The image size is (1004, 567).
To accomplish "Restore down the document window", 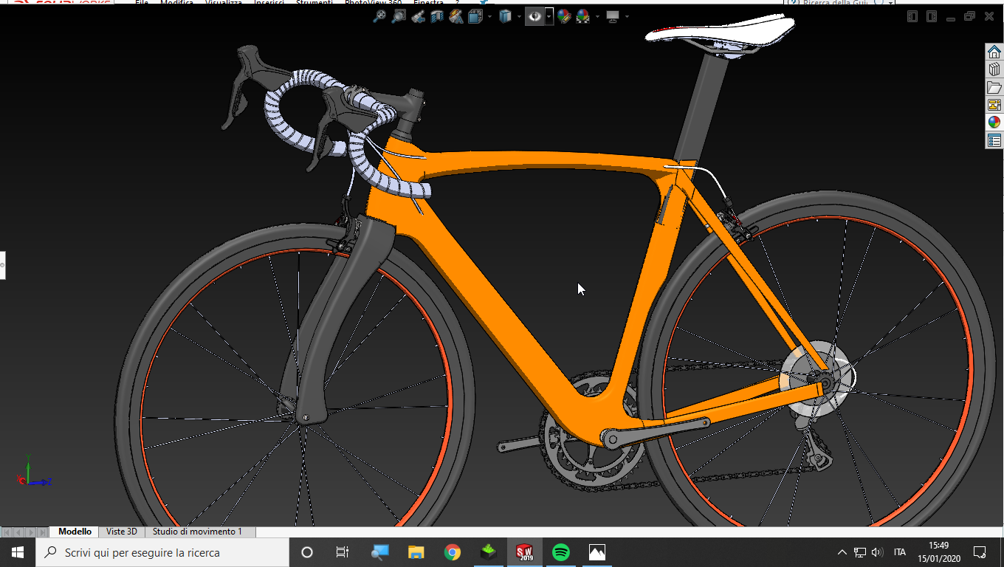I will click(969, 16).
